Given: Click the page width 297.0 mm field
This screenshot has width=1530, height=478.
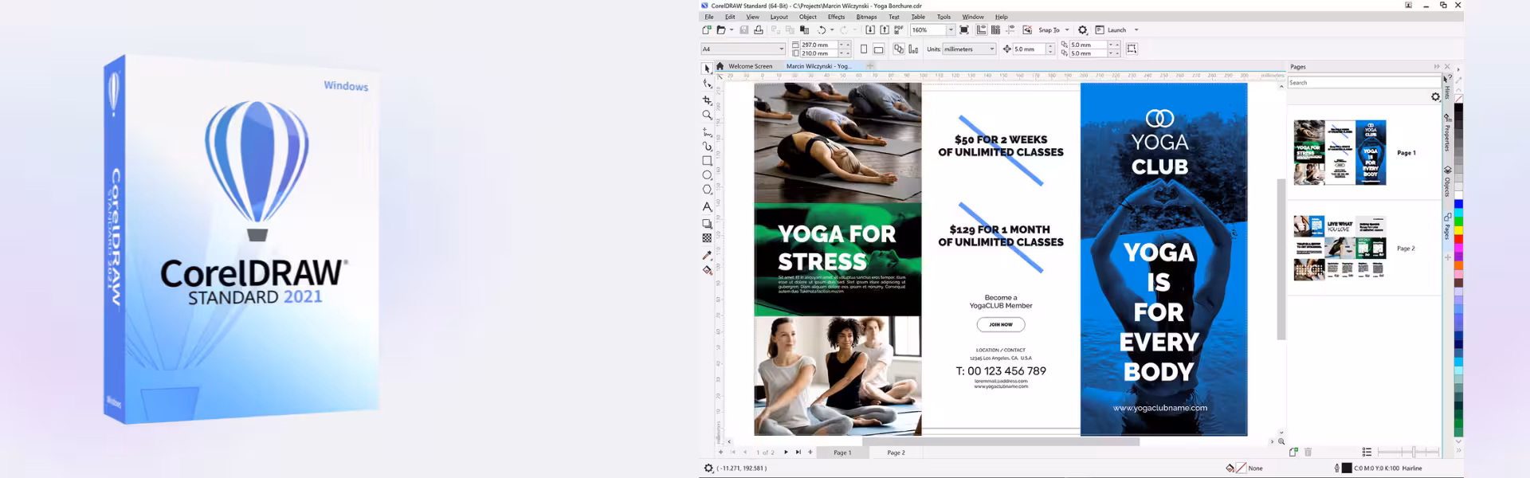Looking at the screenshot, I should [818, 45].
